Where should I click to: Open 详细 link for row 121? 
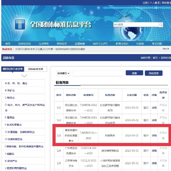click(154, 108)
